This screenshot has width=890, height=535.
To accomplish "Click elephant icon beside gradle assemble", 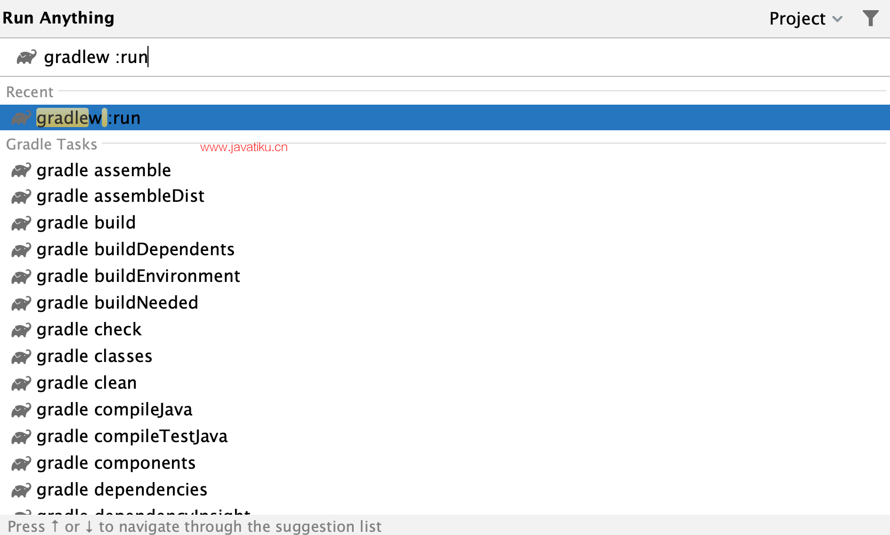I will [21, 170].
